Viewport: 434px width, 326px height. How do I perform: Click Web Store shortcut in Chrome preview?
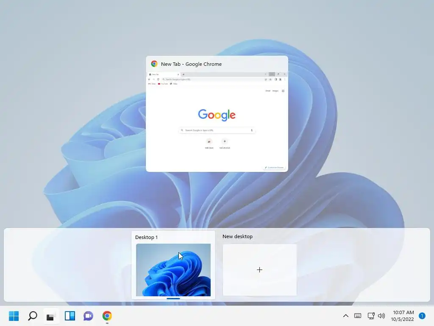click(x=209, y=143)
